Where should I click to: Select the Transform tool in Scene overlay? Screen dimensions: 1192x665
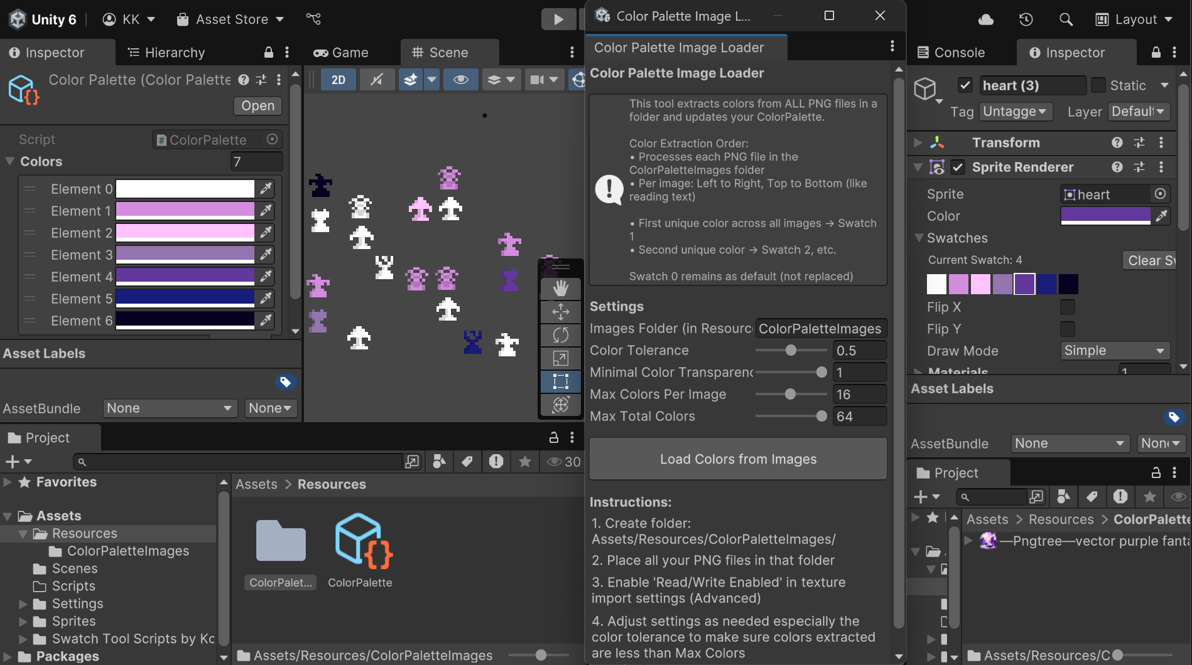click(x=560, y=405)
